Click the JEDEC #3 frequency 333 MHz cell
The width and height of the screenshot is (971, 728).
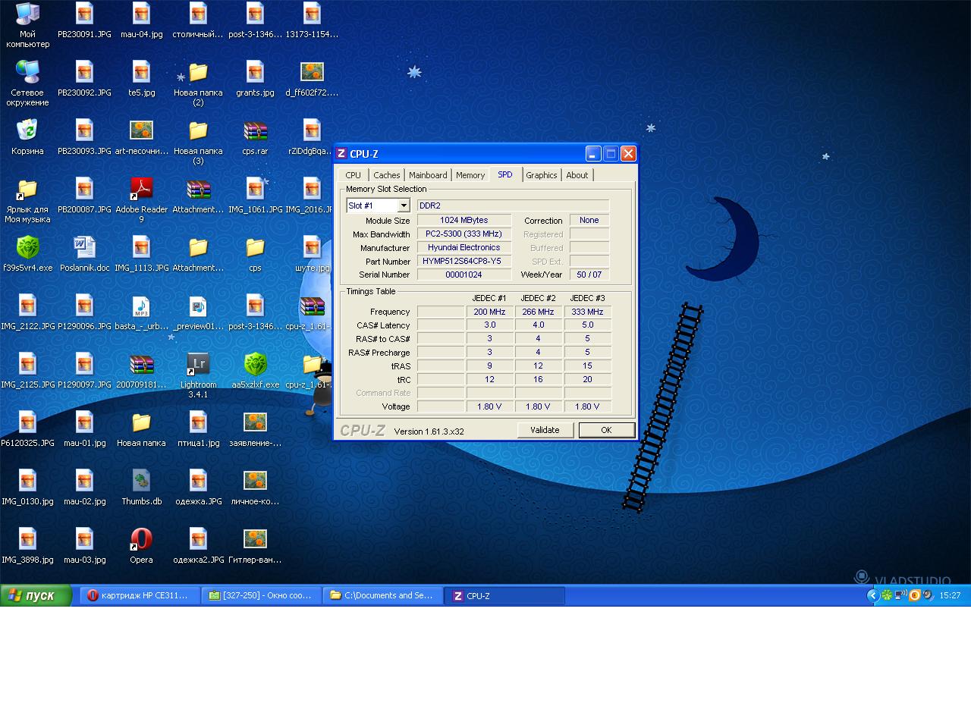pyautogui.click(x=587, y=312)
